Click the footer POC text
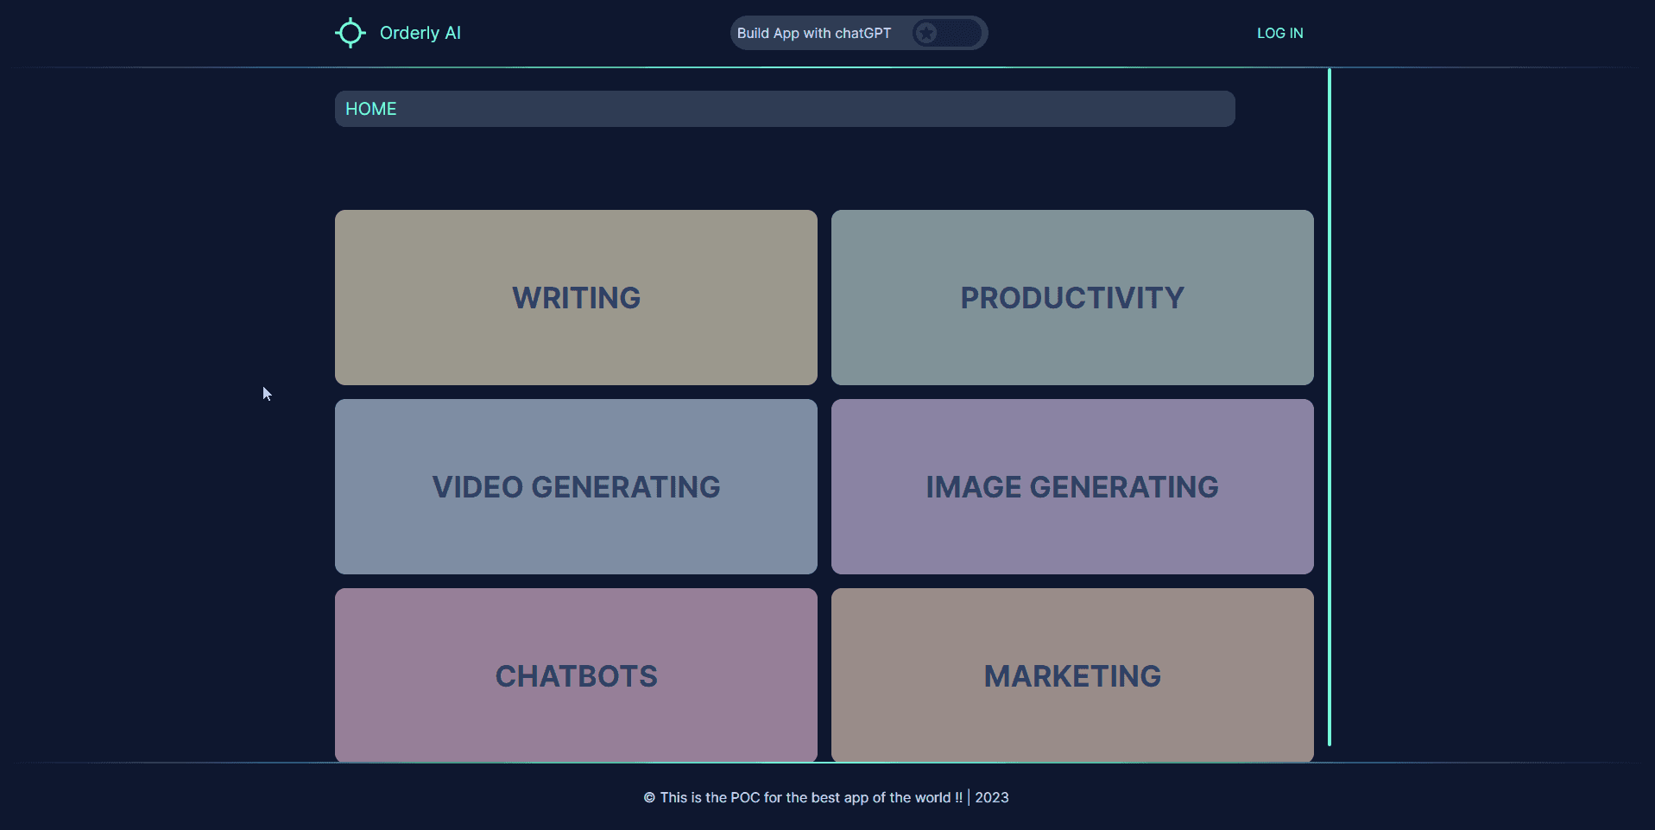The image size is (1655, 830). [x=811, y=798]
